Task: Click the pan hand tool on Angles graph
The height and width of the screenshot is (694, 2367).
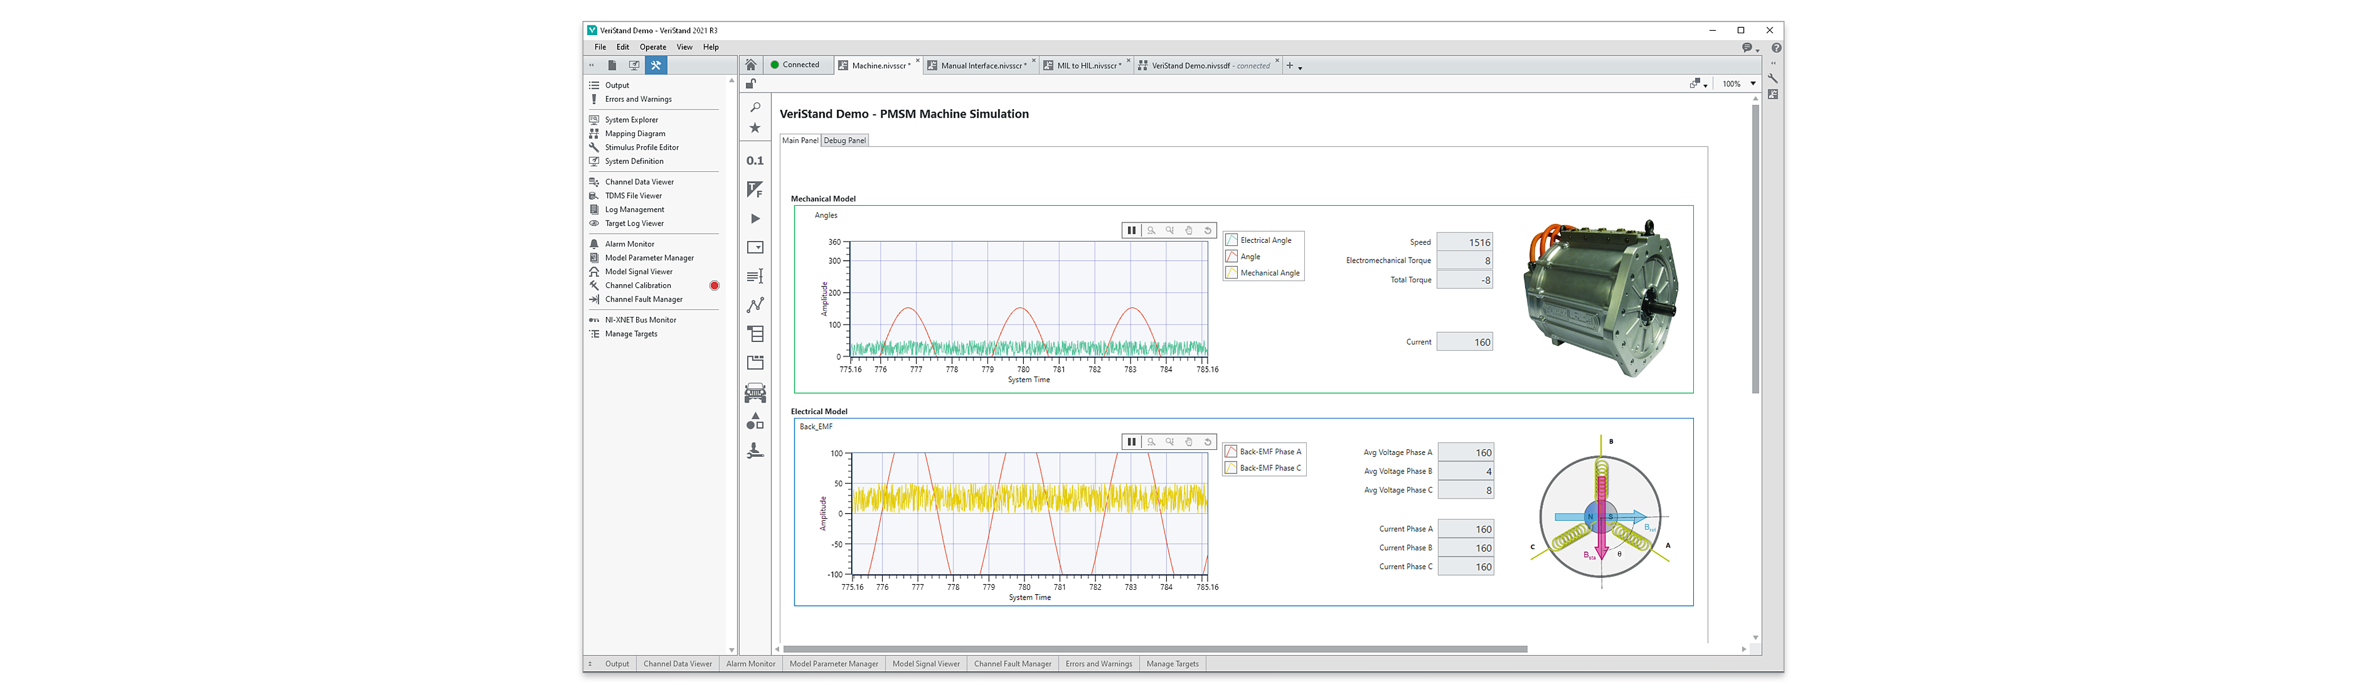Action: [x=1189, y=231]
